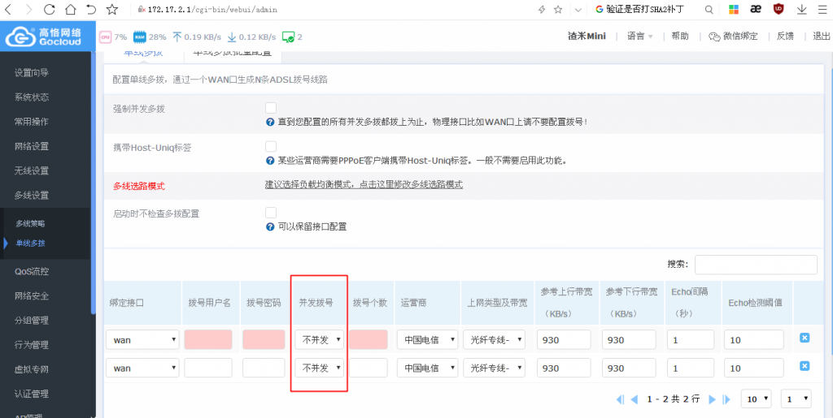Go to last page arrow
Image resolution: width=833 pixels, height=418 pixels.
tap(726, 399)
